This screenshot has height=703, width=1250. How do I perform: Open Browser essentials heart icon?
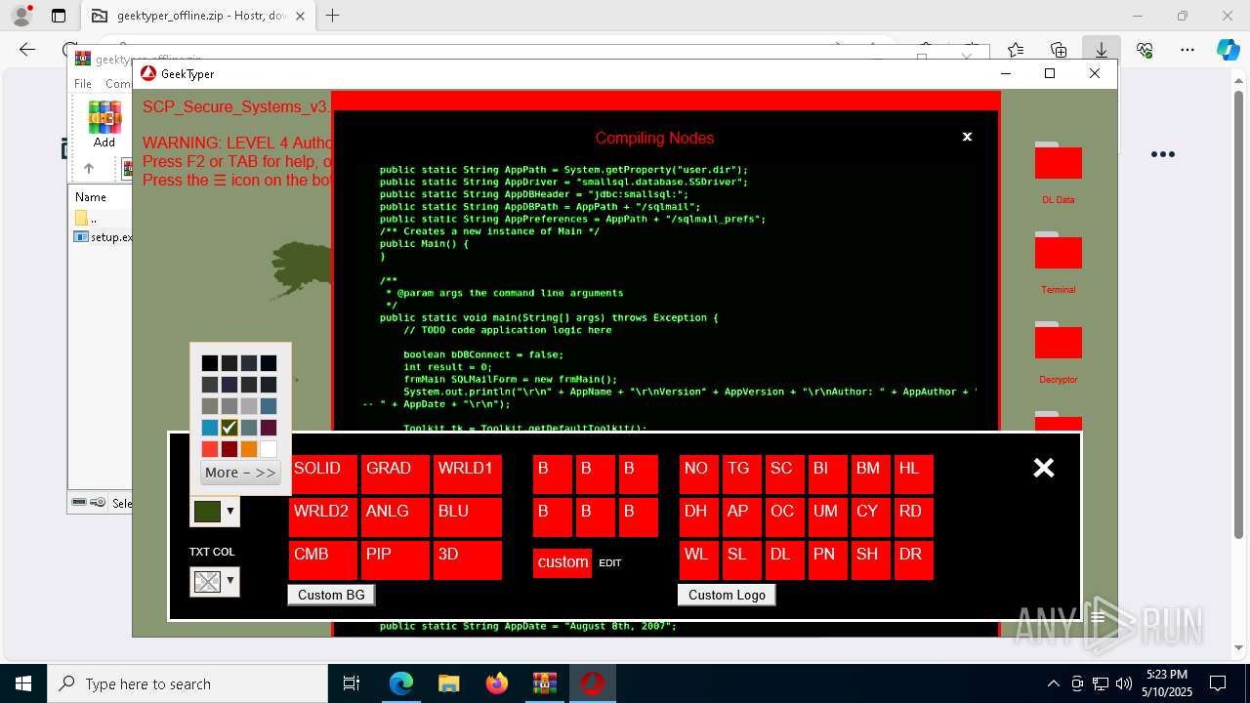[1145, 50]
